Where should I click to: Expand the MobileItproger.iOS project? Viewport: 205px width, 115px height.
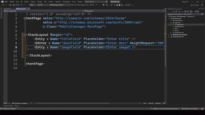click(169, 37)
